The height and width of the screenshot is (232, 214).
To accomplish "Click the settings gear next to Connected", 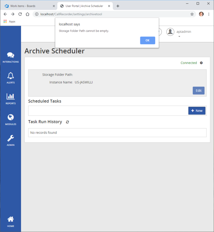I will point(201,63).
